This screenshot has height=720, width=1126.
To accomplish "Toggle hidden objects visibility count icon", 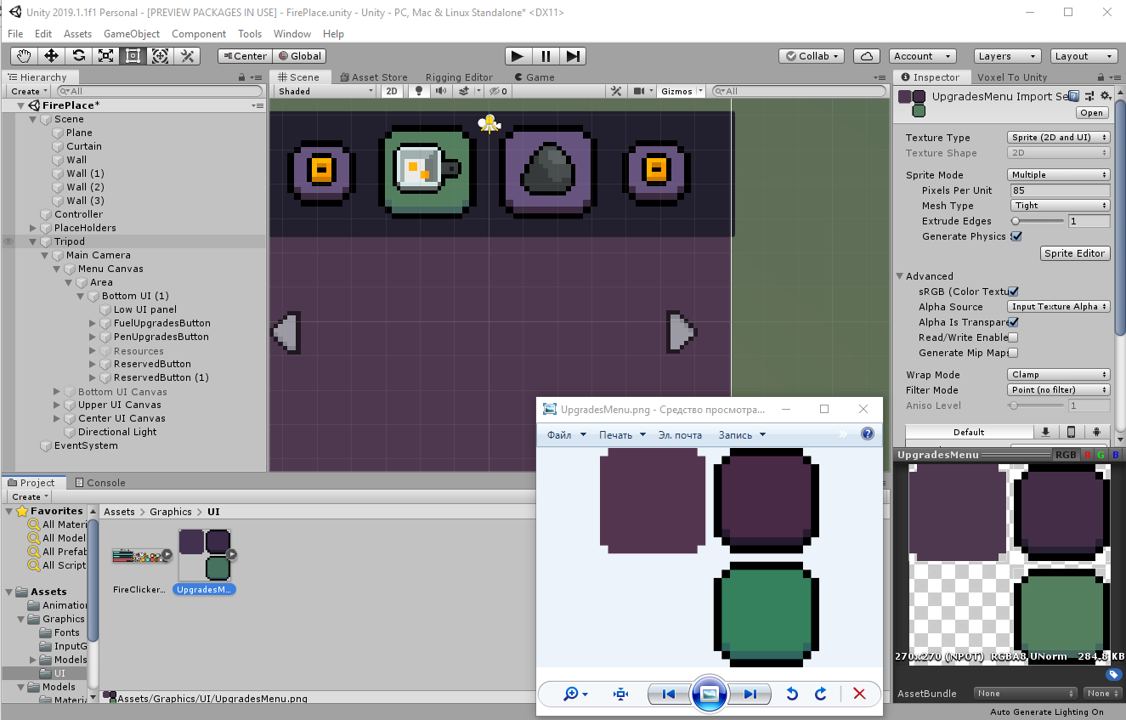I will click(498, 91).
